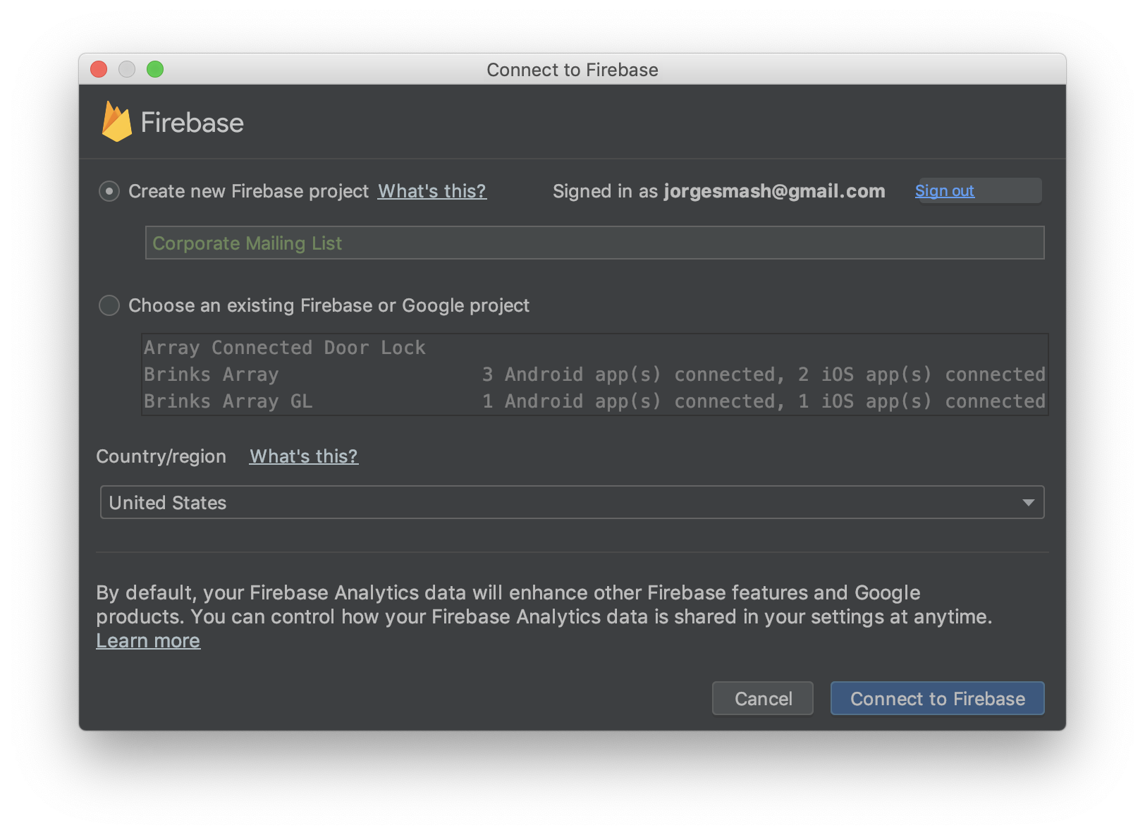Open the Learn more link
The width and height of the screenshot is (1145, 835).
coord(148,640)
